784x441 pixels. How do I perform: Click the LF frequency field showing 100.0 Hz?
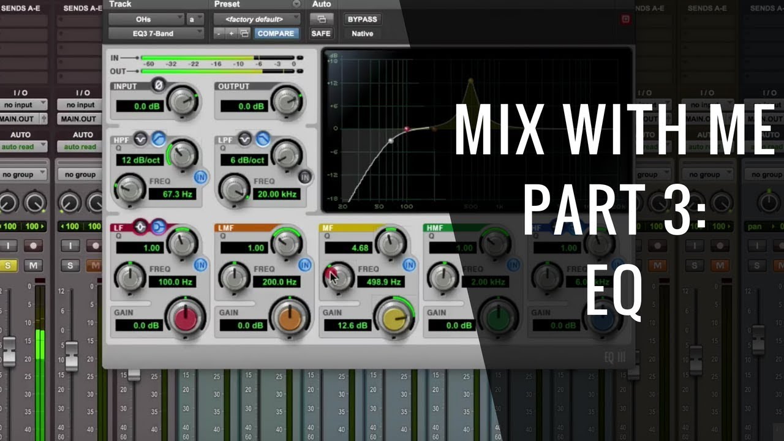point(173,282)
